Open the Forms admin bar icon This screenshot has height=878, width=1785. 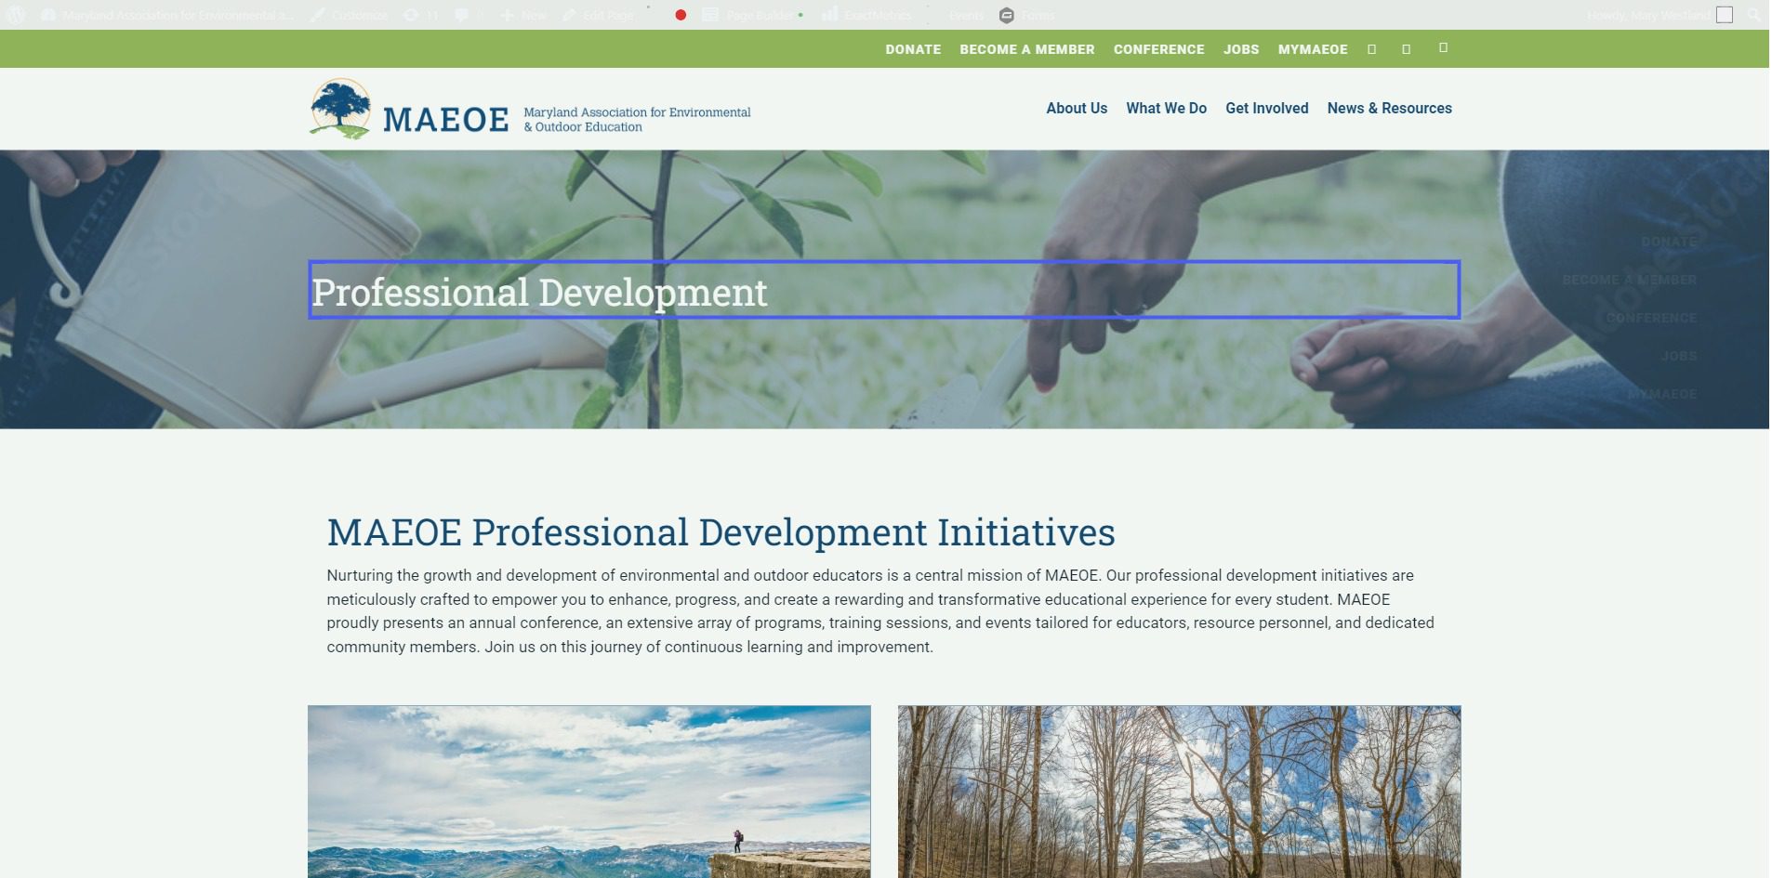1006,15
